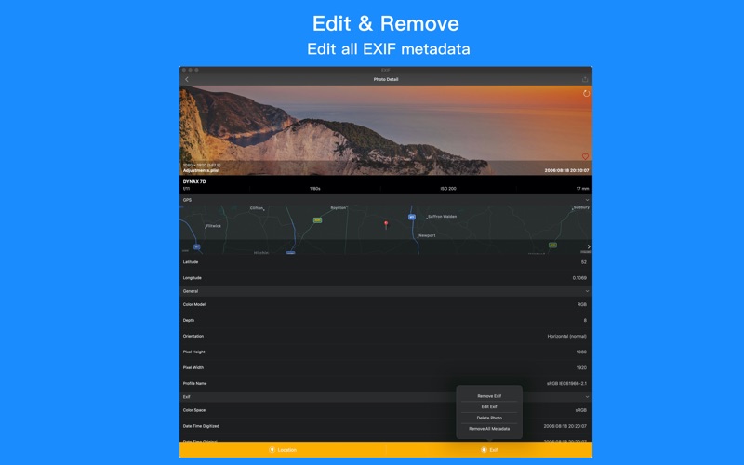This screenshot has height=465, width=744.
Task: Click the photo timestamp 2006:08:18 20:20:07
Action: point(566,171)
